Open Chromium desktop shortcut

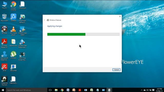click(x=23, y=5)
